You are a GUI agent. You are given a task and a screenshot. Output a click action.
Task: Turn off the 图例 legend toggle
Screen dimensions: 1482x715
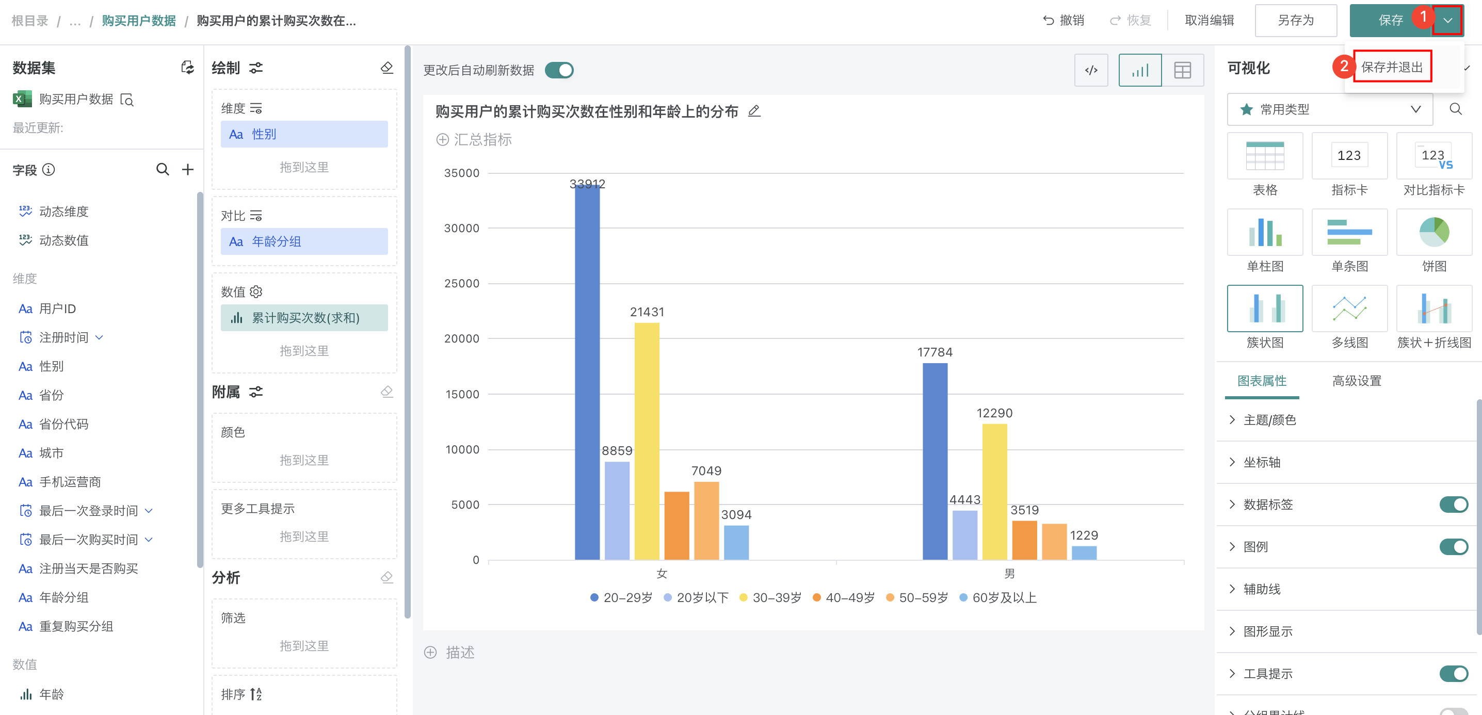pos(1453,546)
